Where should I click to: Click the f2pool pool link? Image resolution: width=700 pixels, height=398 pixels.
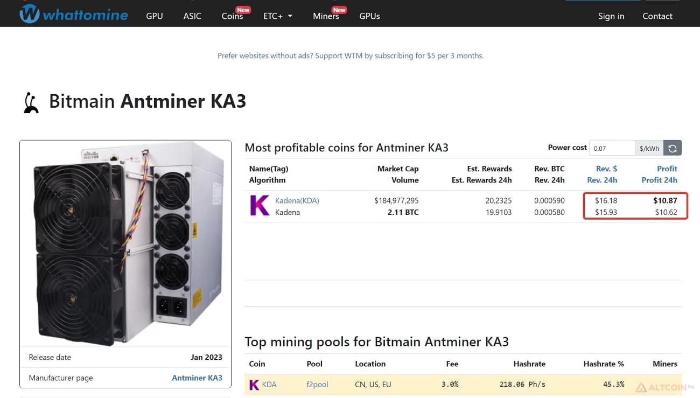tap(317, 385)
